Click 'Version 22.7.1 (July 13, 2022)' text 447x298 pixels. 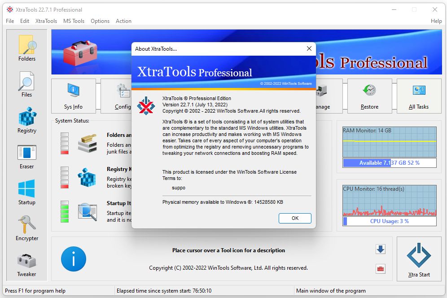click(x=195, y=105)
